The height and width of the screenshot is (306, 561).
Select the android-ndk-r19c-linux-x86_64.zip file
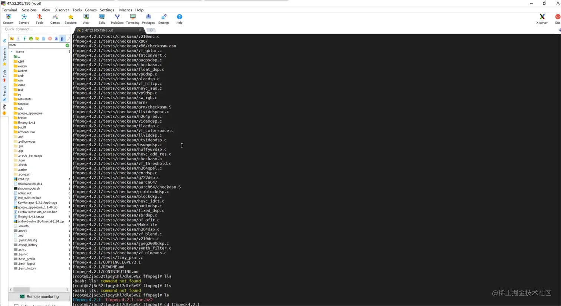[39, 222]
